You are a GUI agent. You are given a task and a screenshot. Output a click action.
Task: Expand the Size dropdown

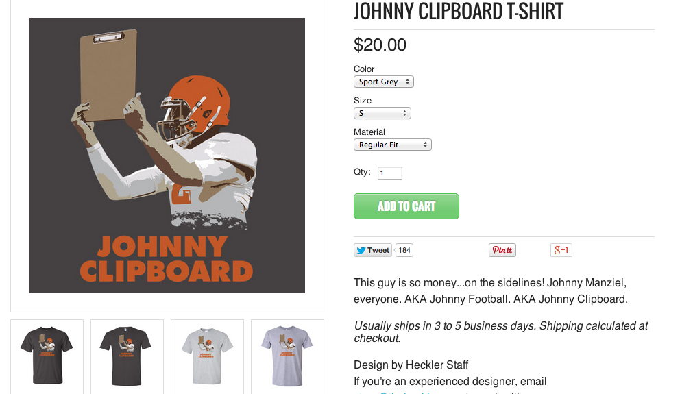click(x=382, y=113)
